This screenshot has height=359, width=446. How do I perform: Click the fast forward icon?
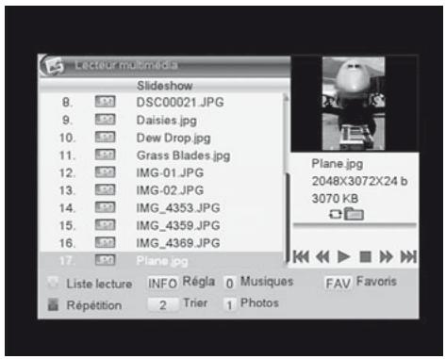click(386, 256)
